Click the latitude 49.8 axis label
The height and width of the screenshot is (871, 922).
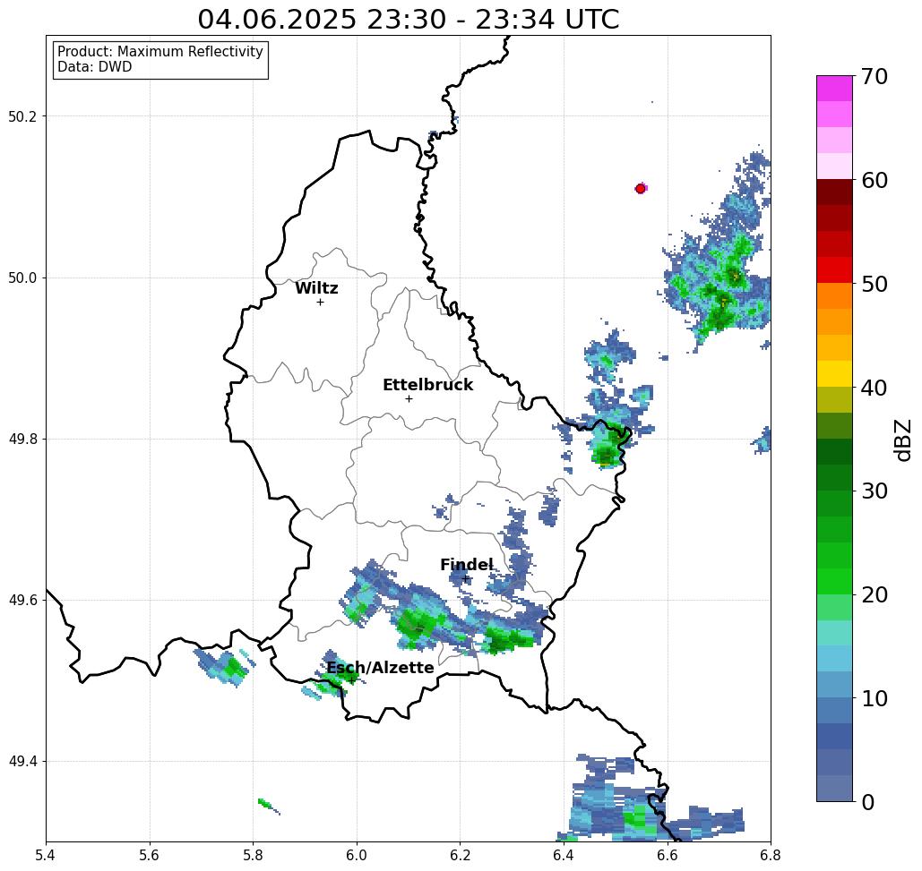(22, 440)
